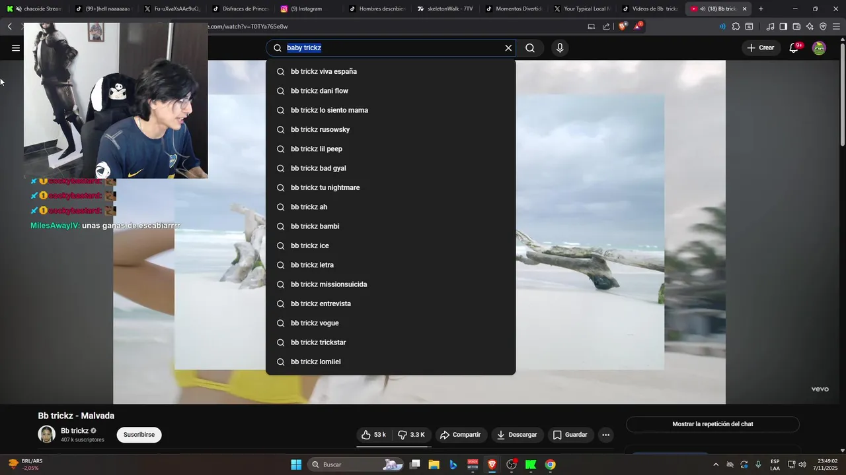
Task: Open File Explorer from the taskbar
Action: [434, 464]
